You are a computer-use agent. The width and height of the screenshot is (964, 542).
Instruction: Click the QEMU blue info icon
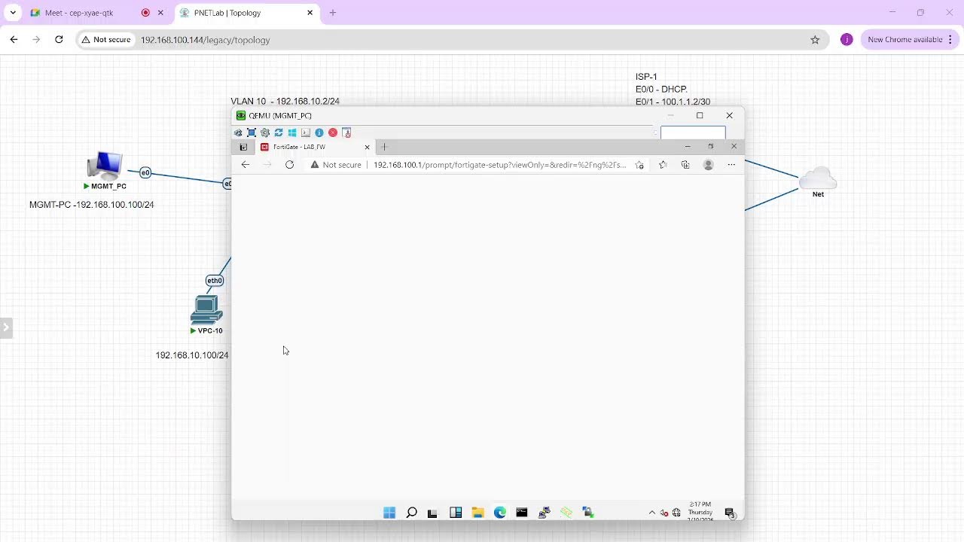tap(319, 132)
